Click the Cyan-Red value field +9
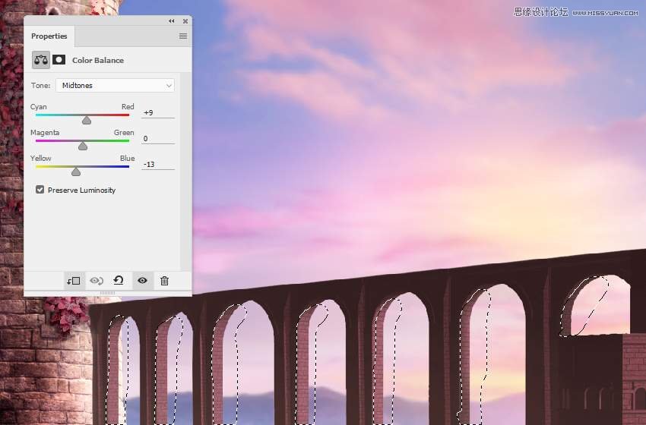This screenshot has width=646, height=425. 158,113
